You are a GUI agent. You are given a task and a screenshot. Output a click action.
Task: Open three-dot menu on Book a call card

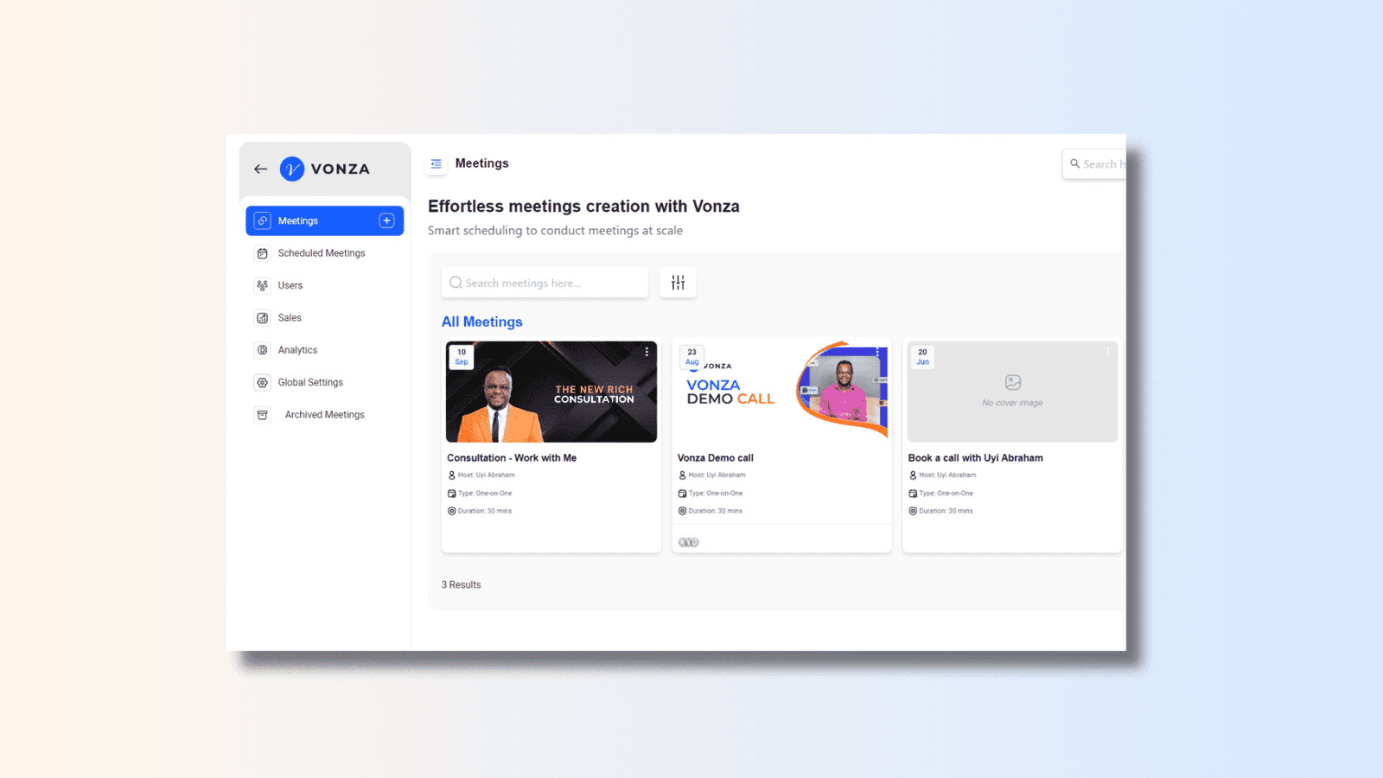(x=1107, y=352)
